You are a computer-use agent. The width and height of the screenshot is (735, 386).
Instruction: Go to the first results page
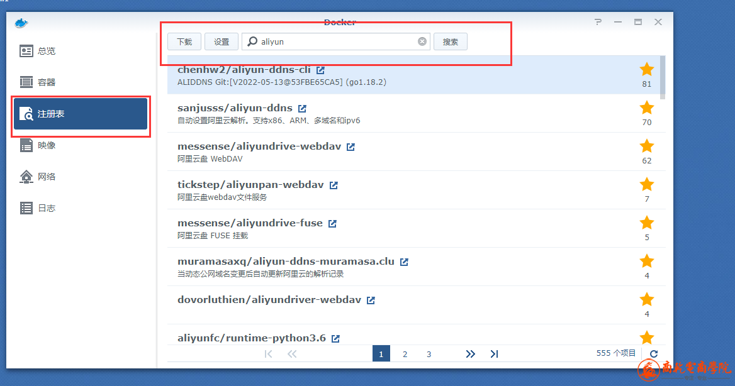[x=268, y=354]
